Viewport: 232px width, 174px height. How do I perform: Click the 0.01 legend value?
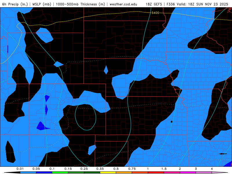click(x=20, y=169)
